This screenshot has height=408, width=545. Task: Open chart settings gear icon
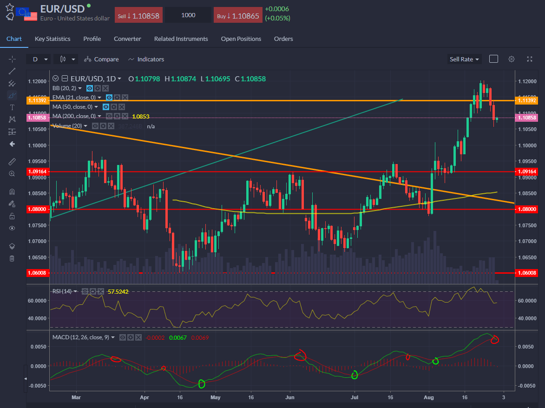512,59
